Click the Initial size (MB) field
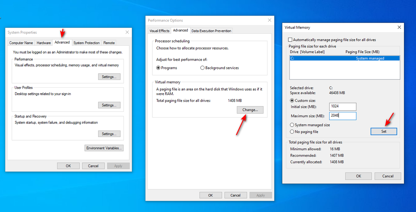 tap(343, 106)
